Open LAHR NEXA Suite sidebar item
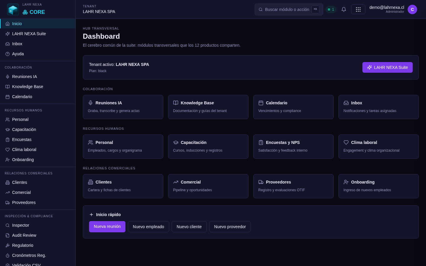This screenshot has height=266, width=426. 38,34
